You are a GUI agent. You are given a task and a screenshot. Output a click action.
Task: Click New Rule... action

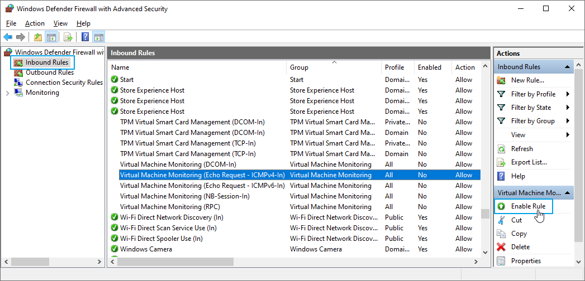[x=527, y=80]
